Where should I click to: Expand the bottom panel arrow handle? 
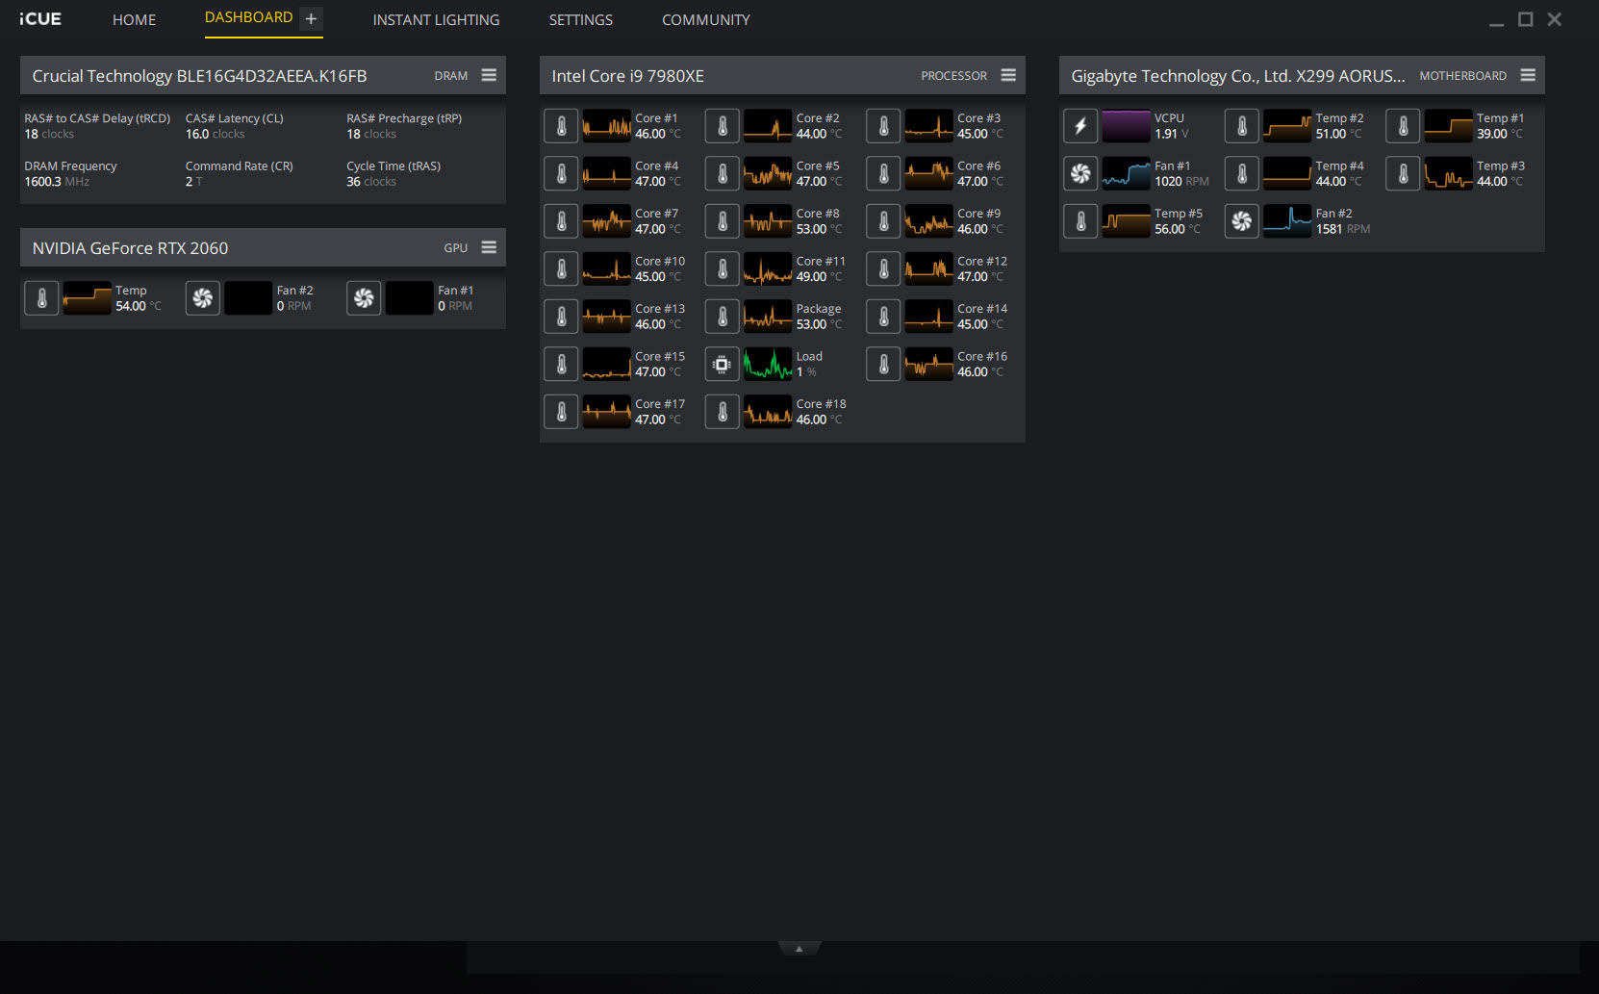(799, 949)
